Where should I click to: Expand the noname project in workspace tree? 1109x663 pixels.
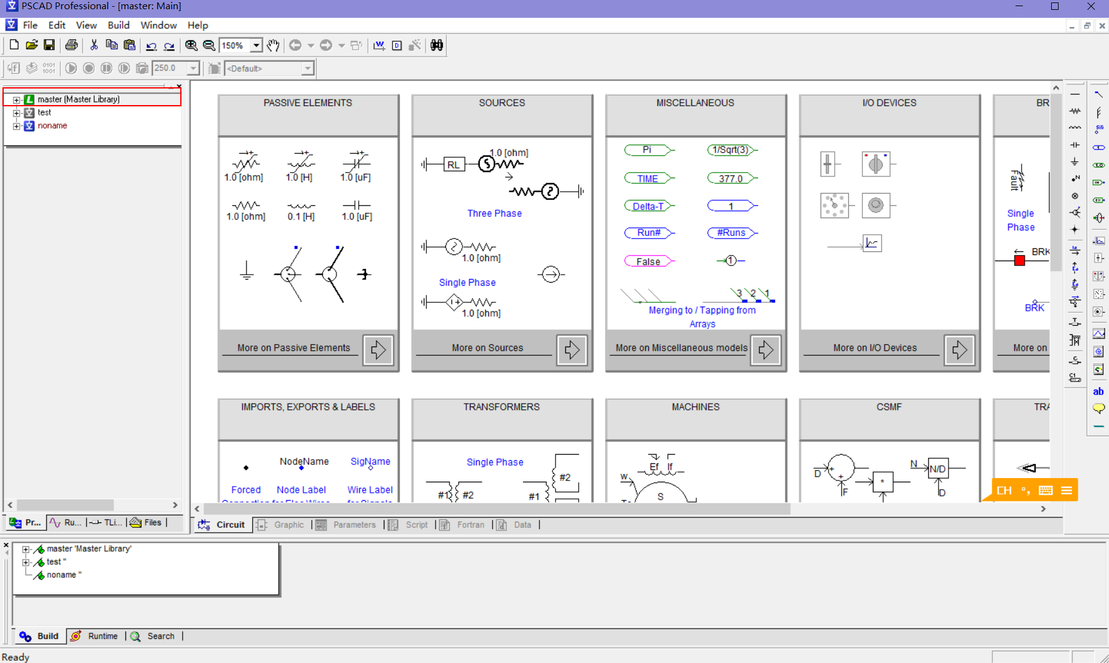[x=17, y=126]
